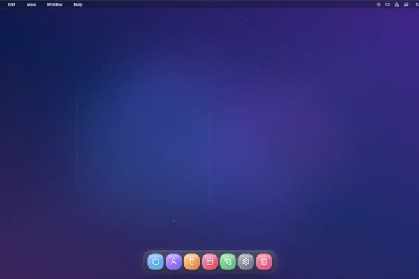
Task: Click the battery tag icon in menu bar
Action: click(388, 4)
